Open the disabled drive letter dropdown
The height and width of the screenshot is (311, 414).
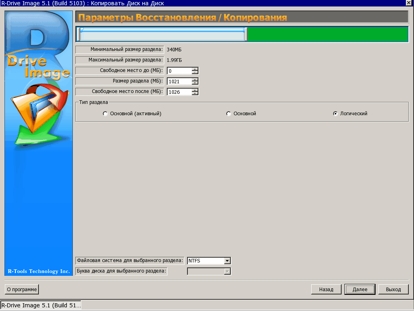tap(227, 271)
